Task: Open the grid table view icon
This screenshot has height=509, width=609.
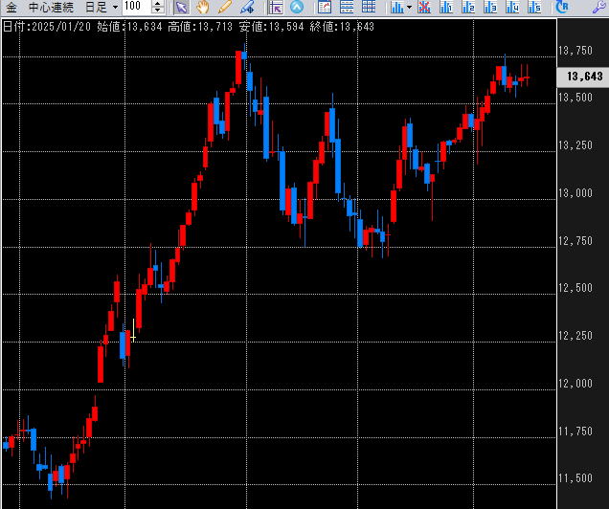Action: click(369, 7)
